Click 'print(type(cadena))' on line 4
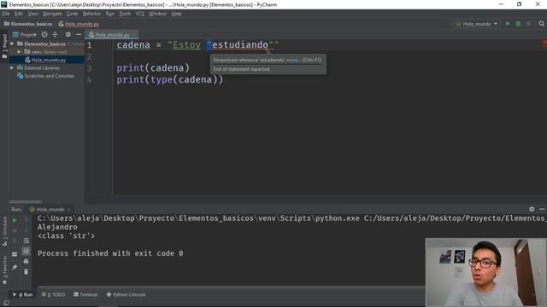 click(x=169, y=79)
